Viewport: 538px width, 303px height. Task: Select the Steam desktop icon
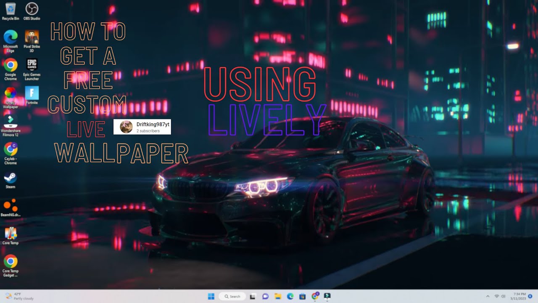[x=11, y=180]
